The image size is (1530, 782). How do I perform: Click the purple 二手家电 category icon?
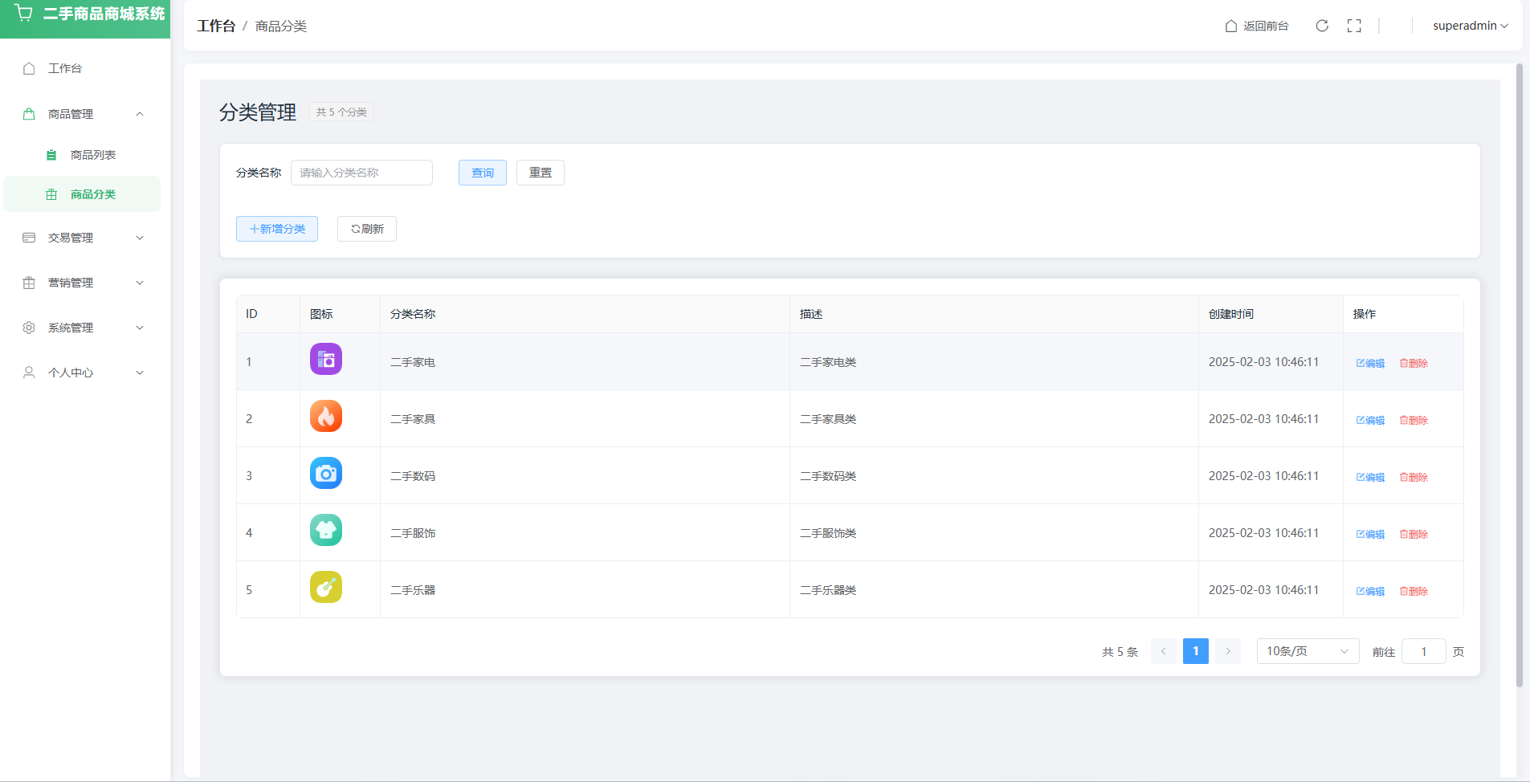pyautogui.click(x=326, y=359)
